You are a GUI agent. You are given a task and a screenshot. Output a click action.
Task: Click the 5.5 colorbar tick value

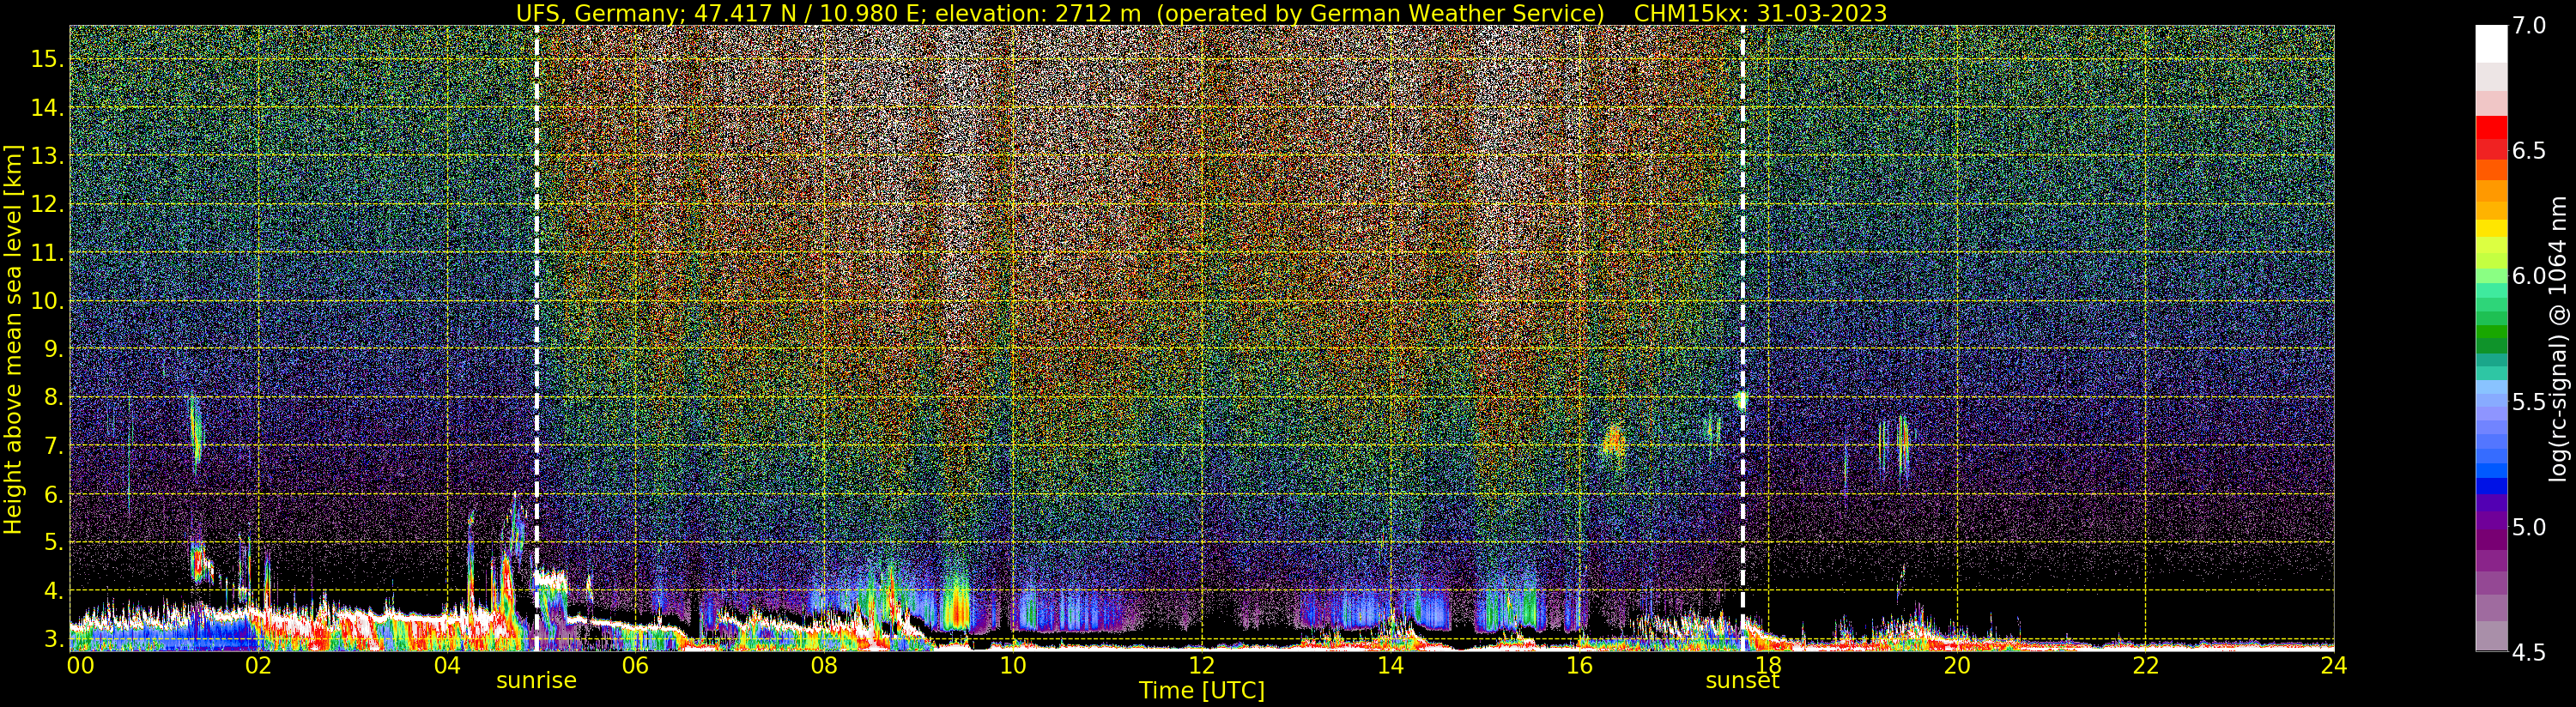coord(2527,402)
